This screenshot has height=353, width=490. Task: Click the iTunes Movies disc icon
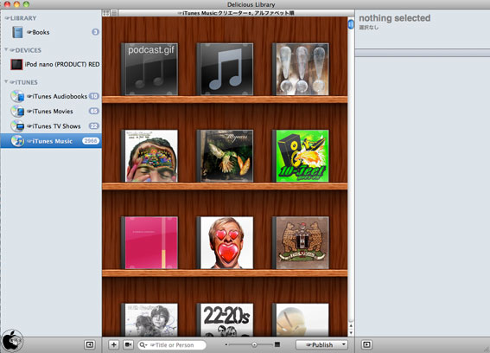click(17, 111)
